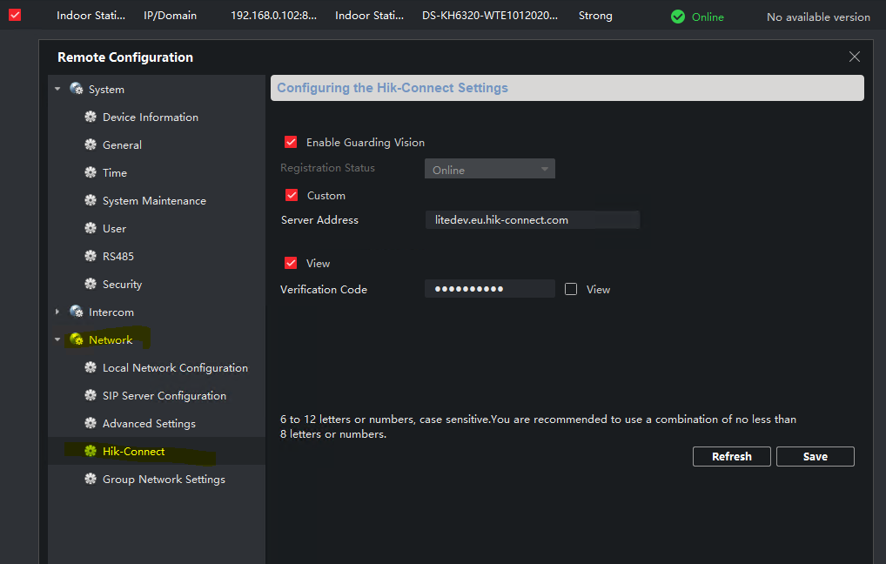This screenshot has height=564, width=886.
Task: Click the Intercom category icon
Action: click(x=77, y=312)
